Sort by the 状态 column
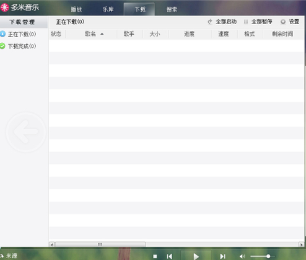This screenshot has height=260, width=306. click(56, 34)
